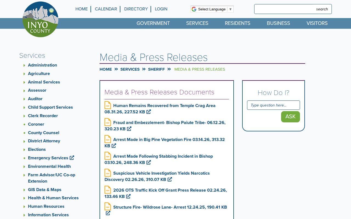The height and width of the screenshot is (219, 351).
Task: Click the Google logo in language selector
Action: pyautogui.click(x=194, y=9)
